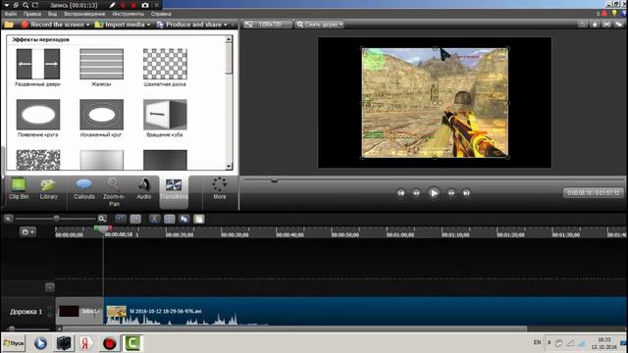Expand the Produce and share dropdown arrow
The image size is (628, 353).
coord(226,25)
